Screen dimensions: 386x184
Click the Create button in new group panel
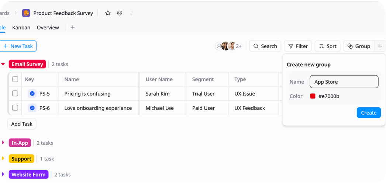(369, 113)
